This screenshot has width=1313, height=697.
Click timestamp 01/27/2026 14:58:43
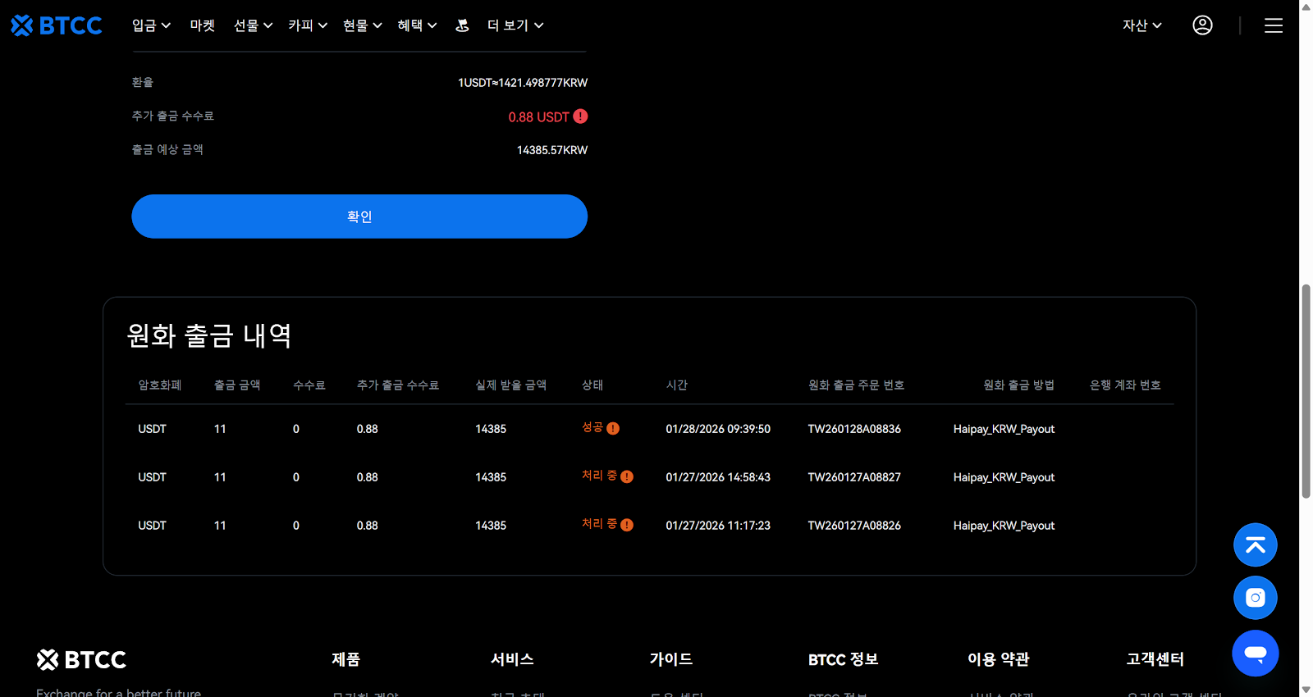[718, 477]
